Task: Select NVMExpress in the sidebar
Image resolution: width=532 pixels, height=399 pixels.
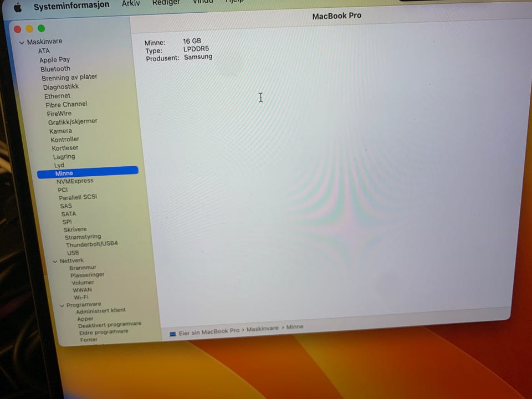Action: [x=75, y=181]
